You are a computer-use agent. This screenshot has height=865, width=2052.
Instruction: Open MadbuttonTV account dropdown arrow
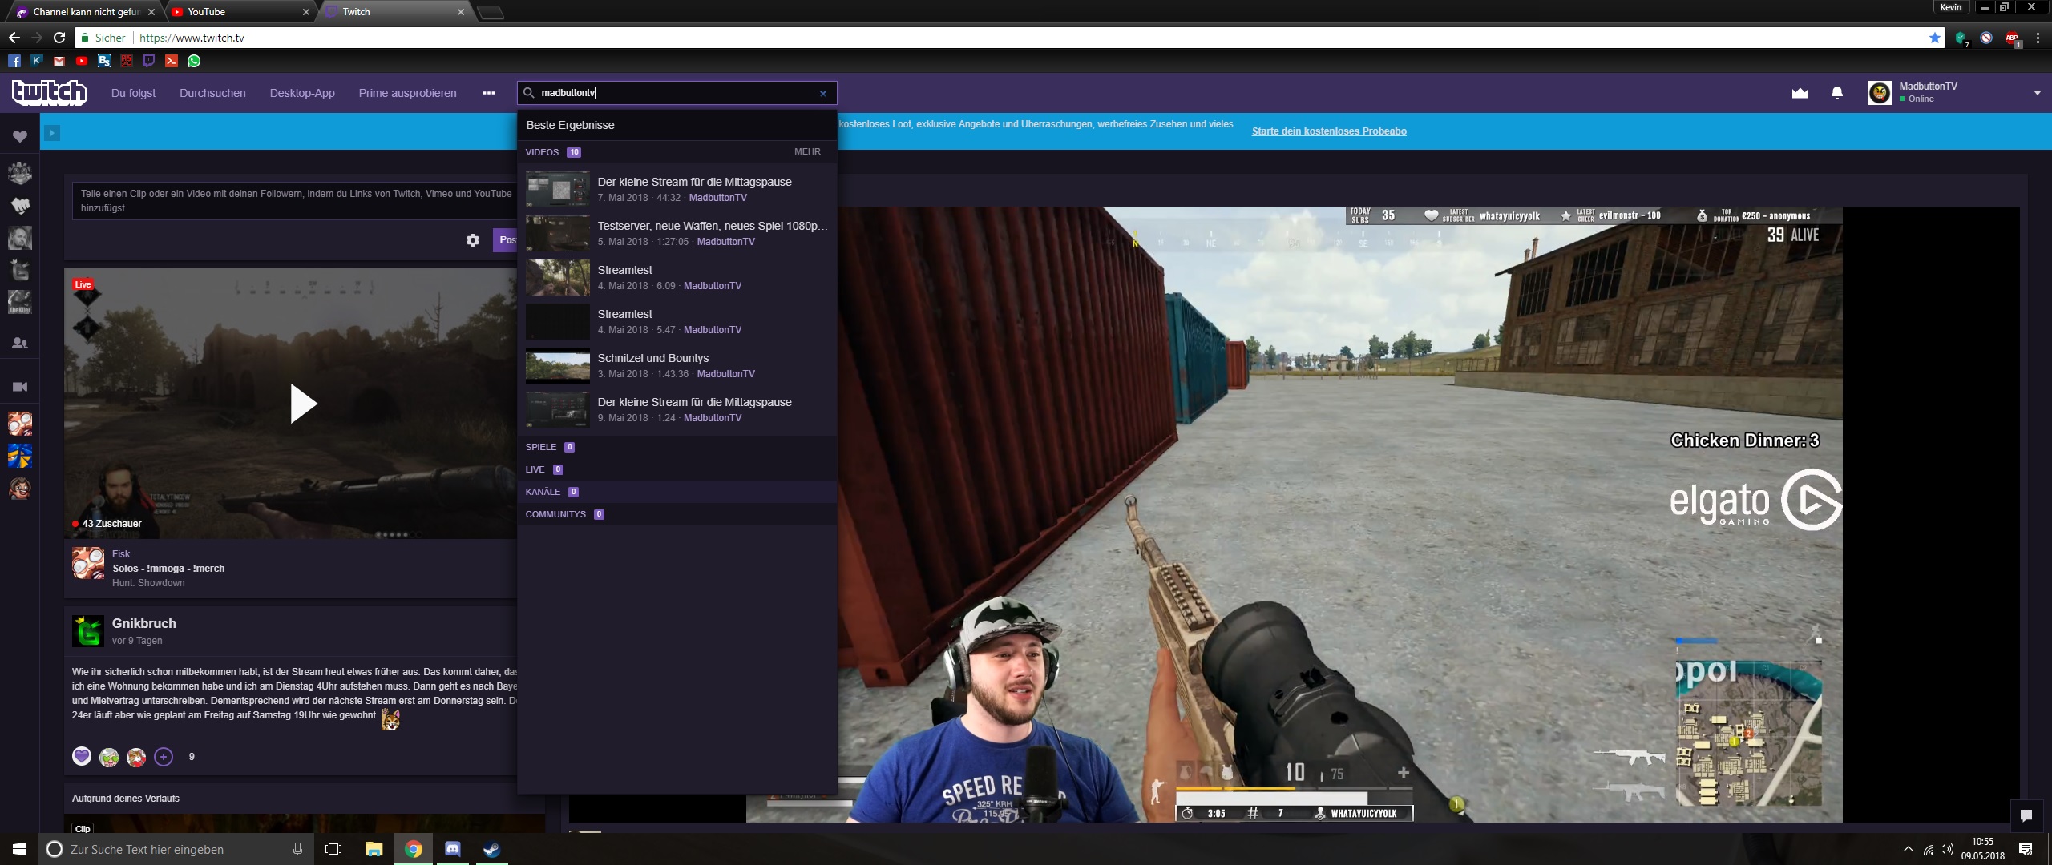click(x=2037, y=93)
